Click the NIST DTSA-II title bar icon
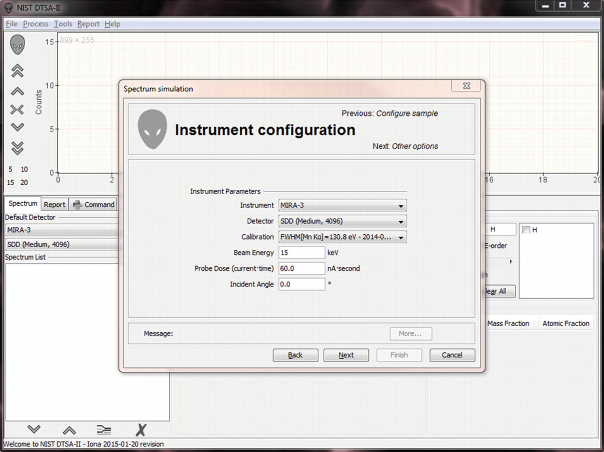This screenshot has width=604, height=452. click(8, 8)
